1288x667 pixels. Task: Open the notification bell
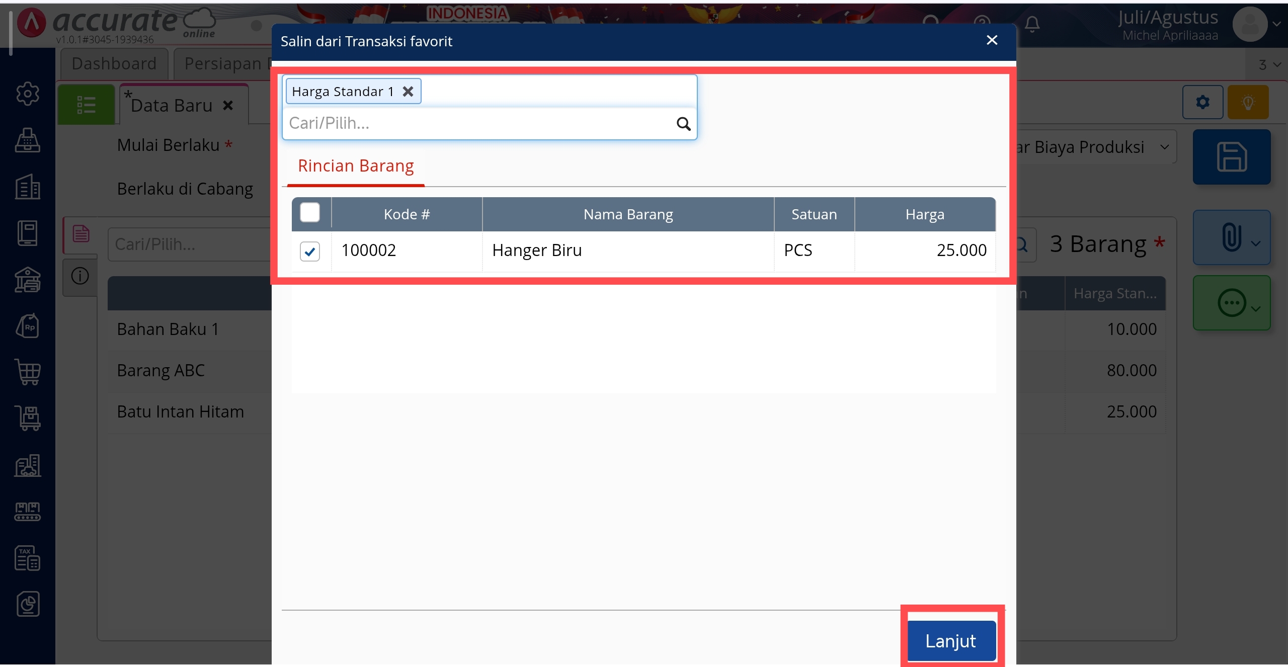point(1032,24)
